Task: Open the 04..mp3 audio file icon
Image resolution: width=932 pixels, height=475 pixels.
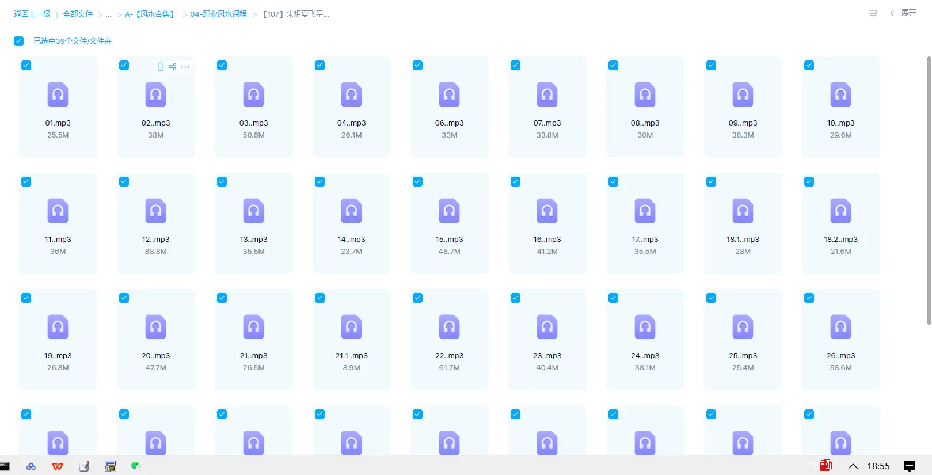Action: pos(351,94)
